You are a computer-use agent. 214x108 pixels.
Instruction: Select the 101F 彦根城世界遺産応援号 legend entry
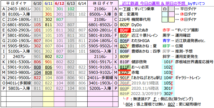pyautogui.click(x=187, y=62)
